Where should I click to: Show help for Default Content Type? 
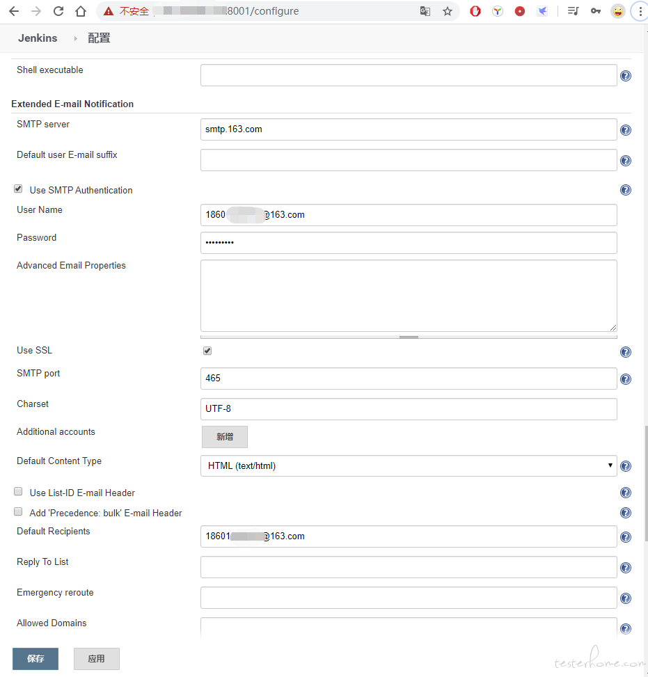626,466
